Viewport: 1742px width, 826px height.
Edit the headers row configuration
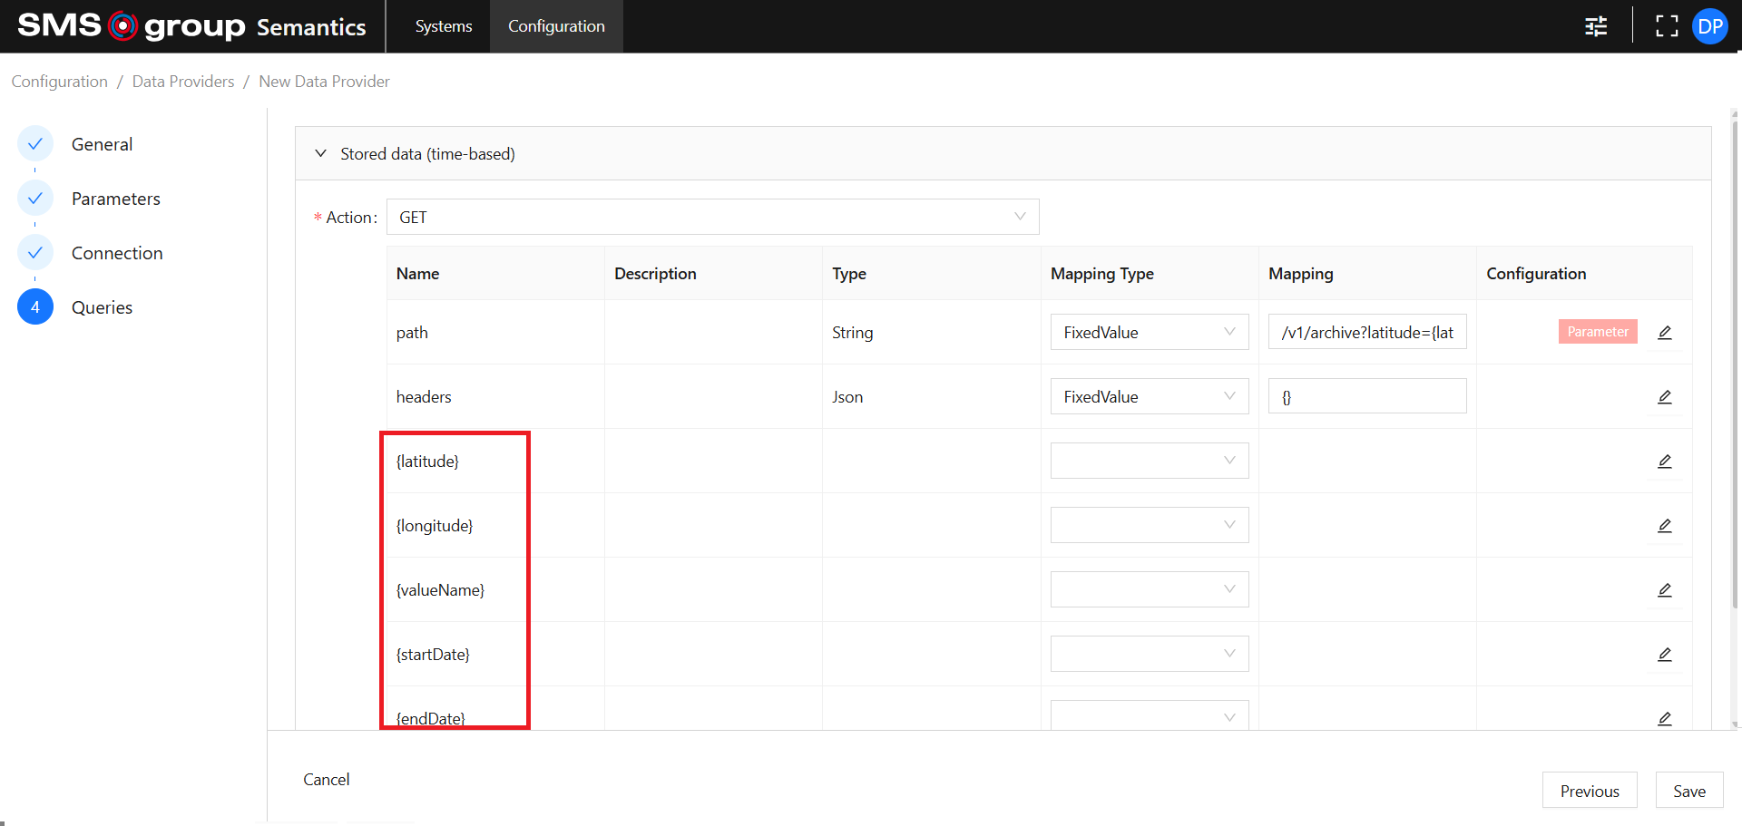pyautogui.click(x=1665, y=397)
